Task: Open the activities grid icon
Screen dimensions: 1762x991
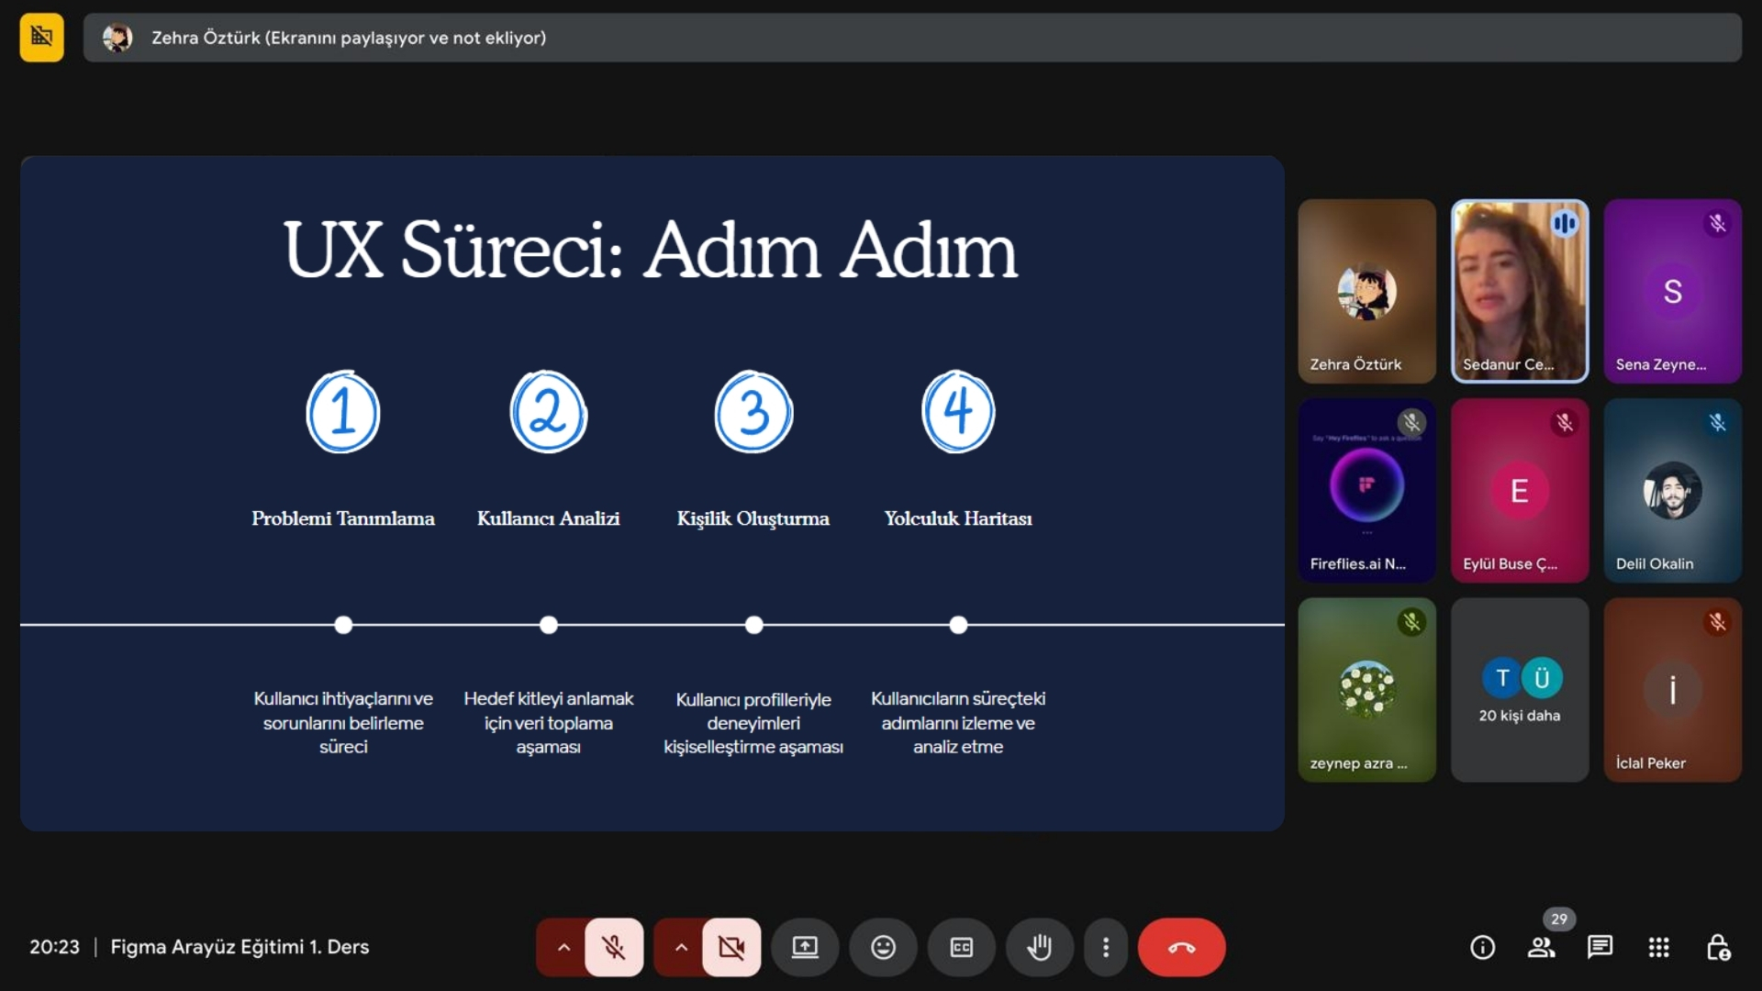Action: click(1658, 947)
